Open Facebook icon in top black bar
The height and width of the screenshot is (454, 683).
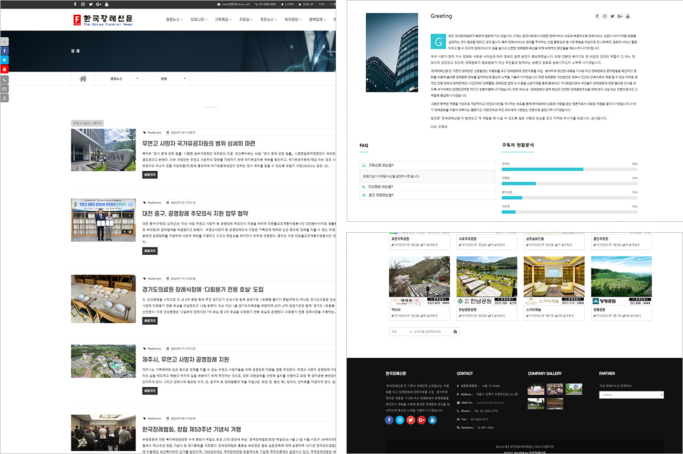tap(75, 4)
